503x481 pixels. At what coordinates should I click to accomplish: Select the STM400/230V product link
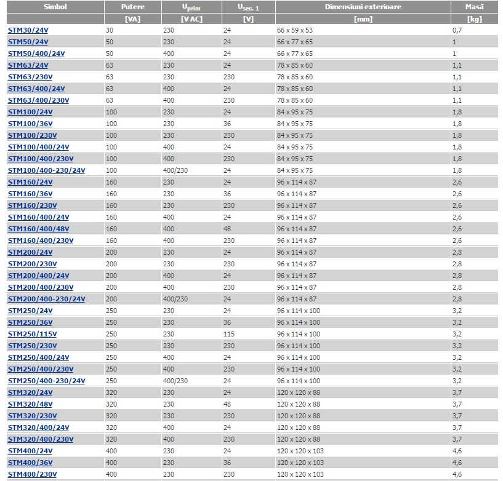(32, 474)
